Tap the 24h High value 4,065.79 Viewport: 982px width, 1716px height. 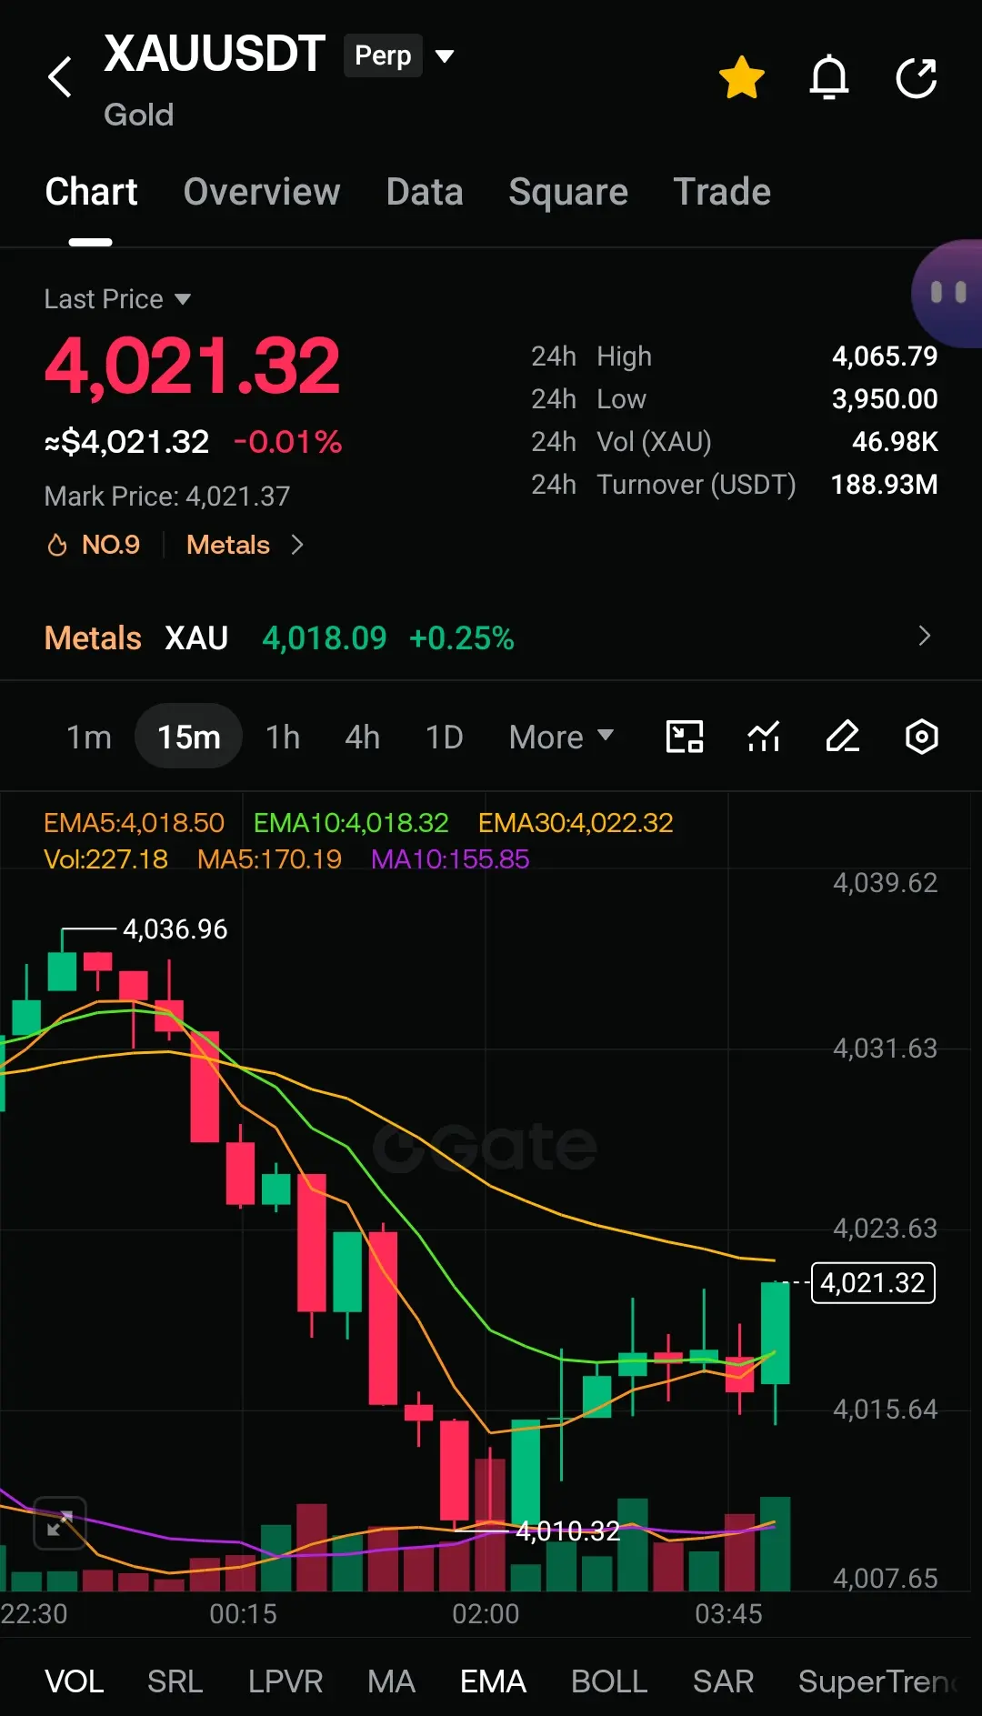[885, 356]
